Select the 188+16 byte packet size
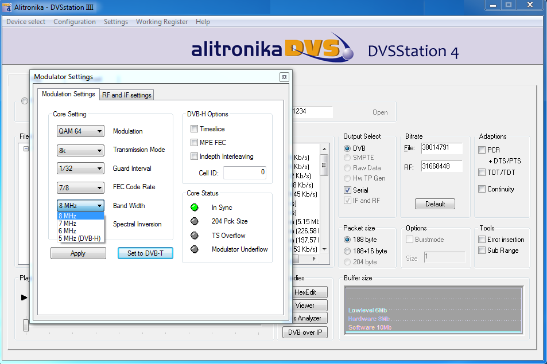Viewport: 547px width, 364px height. [x=348, y=251]
